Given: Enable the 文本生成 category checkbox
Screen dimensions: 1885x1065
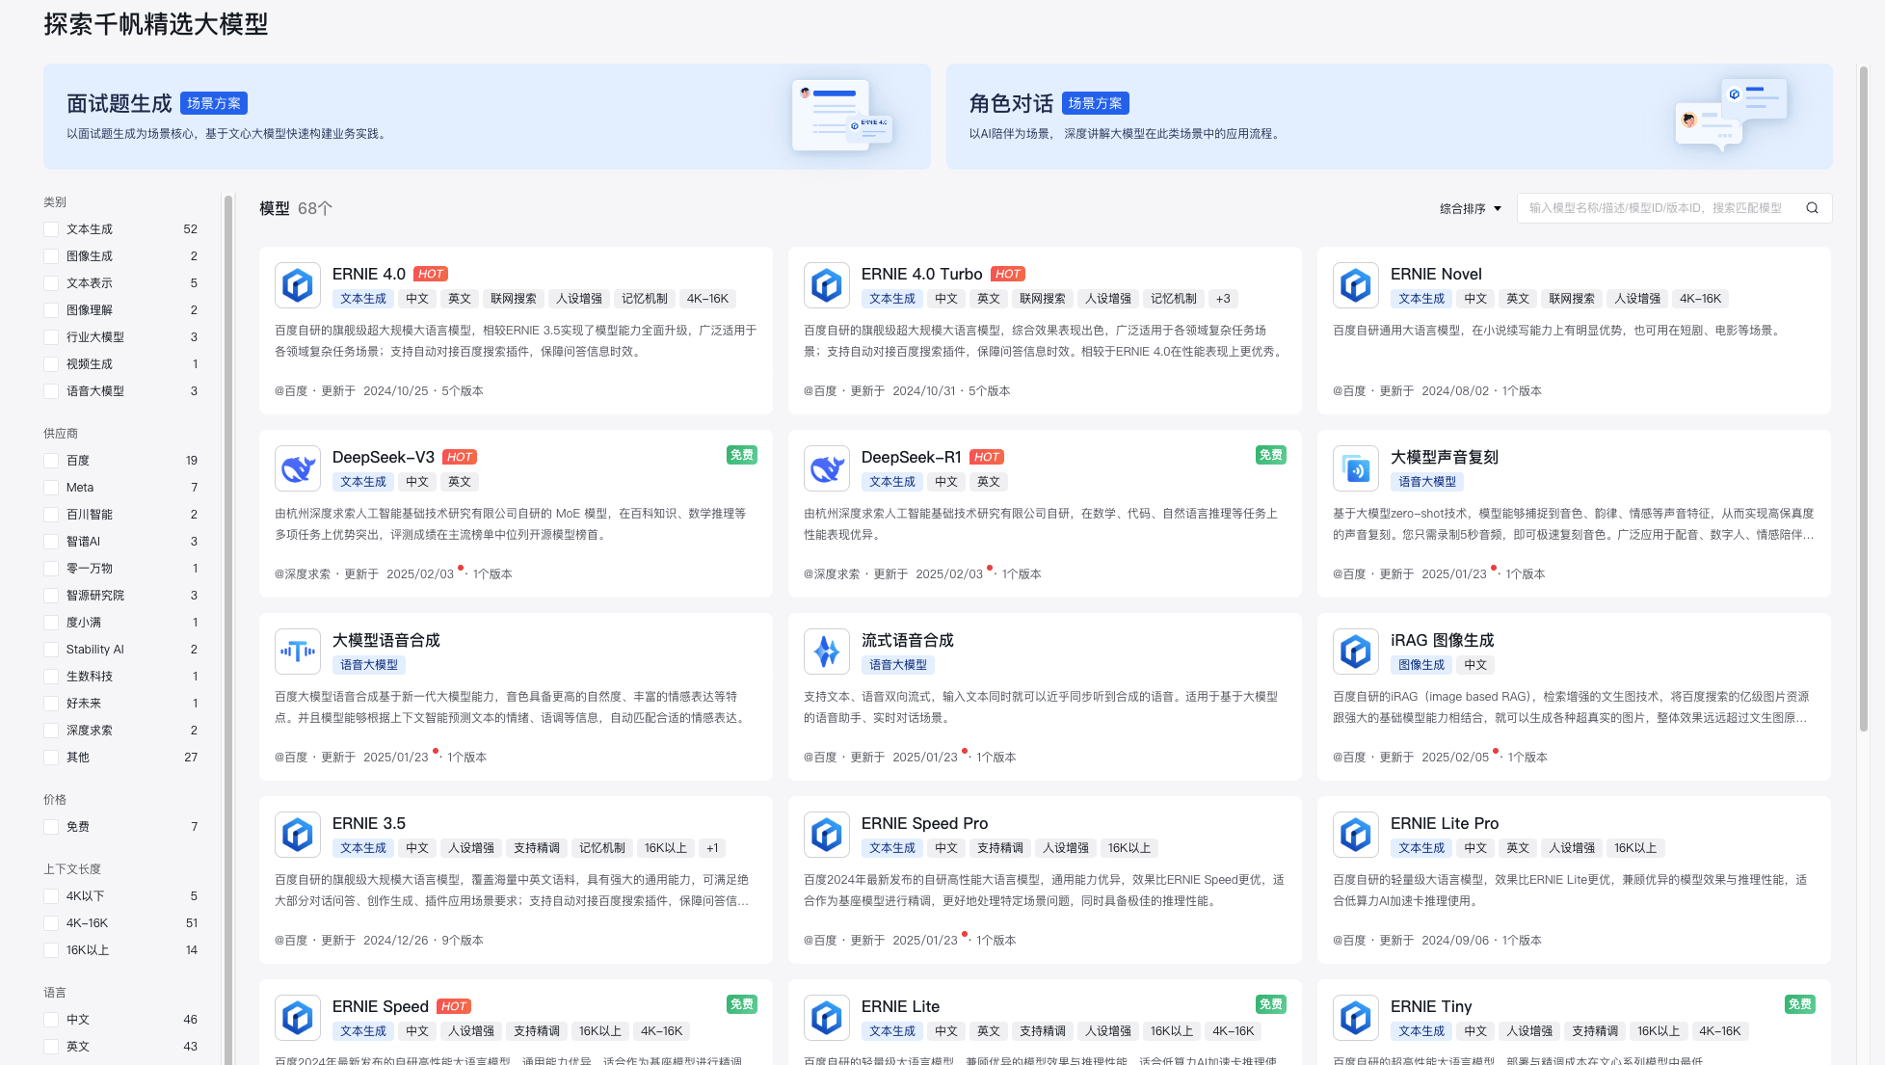Looking at the screenshot, I should [51, 229].
